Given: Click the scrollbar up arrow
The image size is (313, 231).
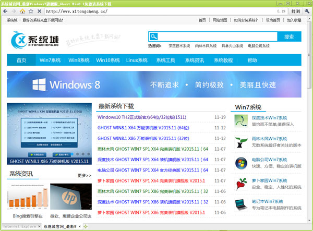Looking at the screenshot, I should [309, 19].
